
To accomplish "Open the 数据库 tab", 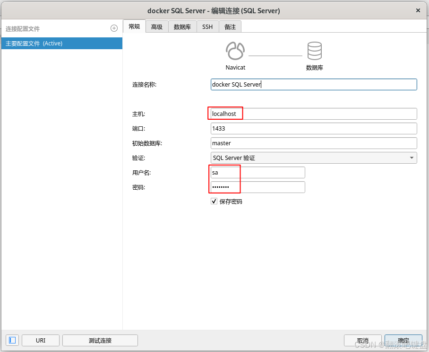I will coord(182,27).
